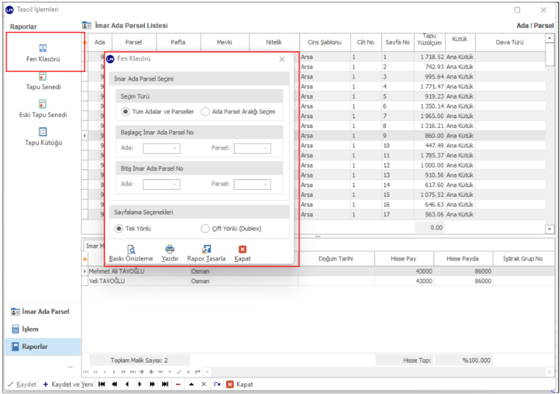Click the Yazdır printer icon
Image resolution: width=560 pixels, height=394 pixels.
point(170,249)
